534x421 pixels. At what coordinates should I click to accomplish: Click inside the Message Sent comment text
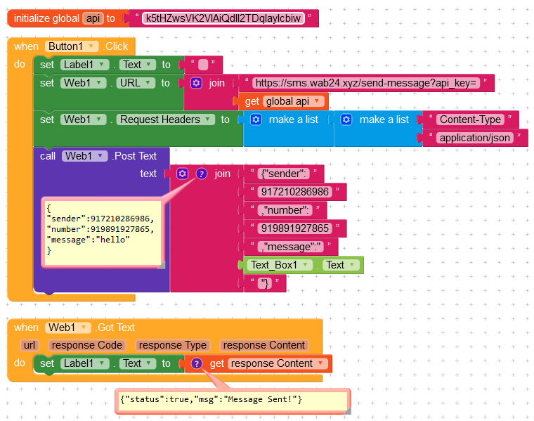coord(211,400)
